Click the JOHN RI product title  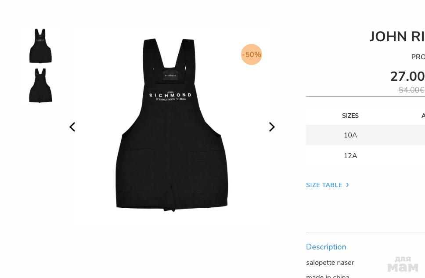pyautogui.click(x=397, y=36)
